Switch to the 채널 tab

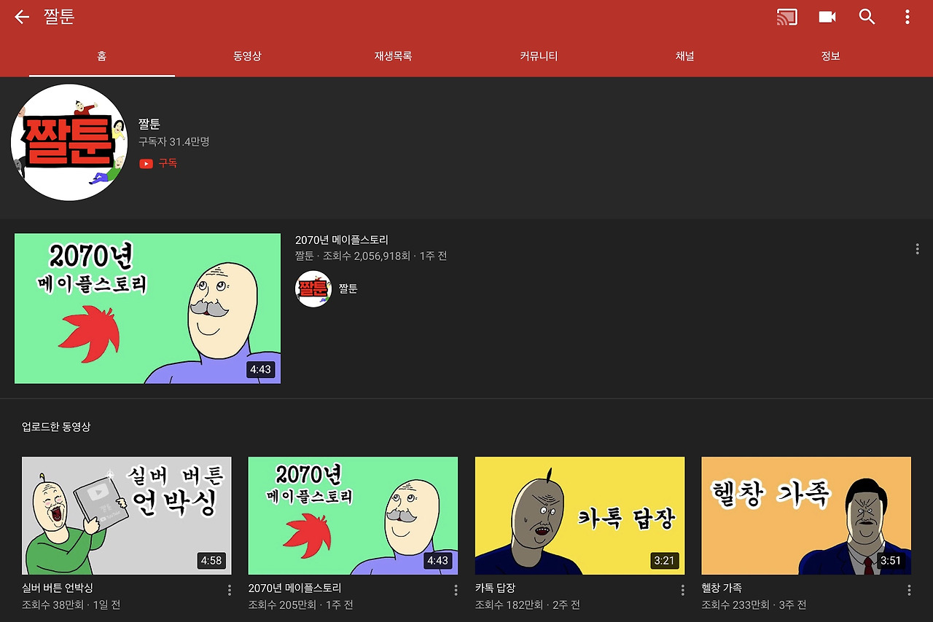[685, 56]
